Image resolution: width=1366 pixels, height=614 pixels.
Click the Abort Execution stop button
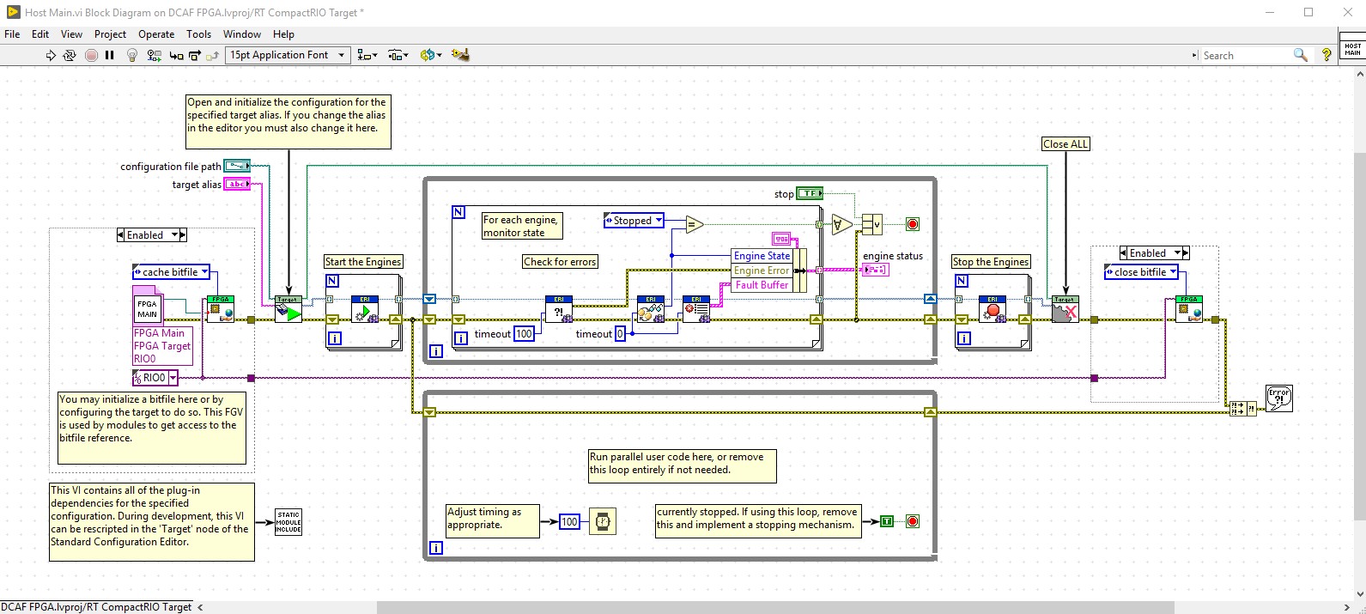[x=91, y=55]
